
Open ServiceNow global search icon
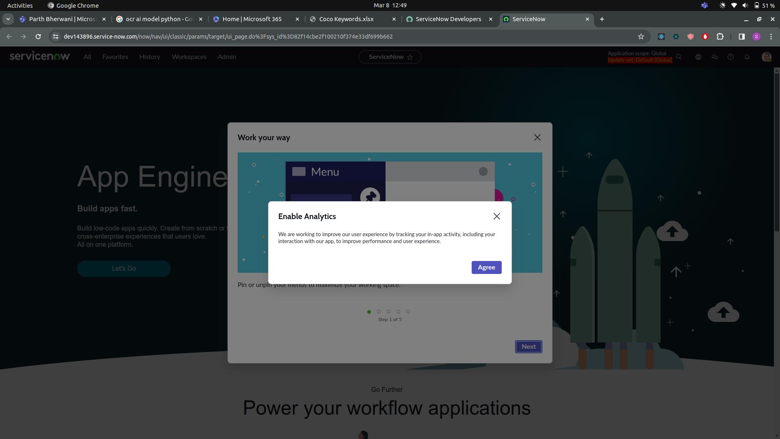pyautogui.click(x=678, y=57)
